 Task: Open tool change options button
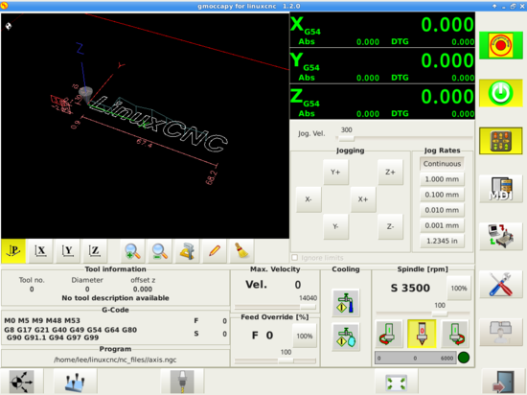pos(182,382)
